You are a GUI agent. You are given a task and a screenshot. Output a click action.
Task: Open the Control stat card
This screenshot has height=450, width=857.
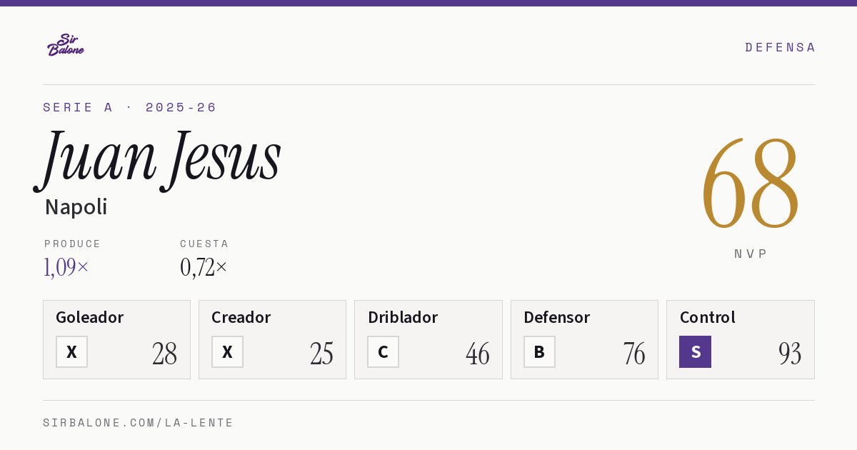[x=741, y=339]
